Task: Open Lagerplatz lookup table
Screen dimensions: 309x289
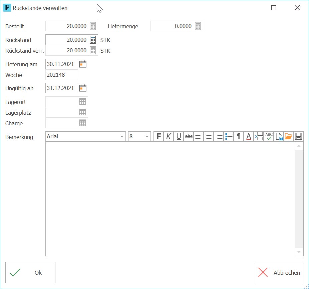Action: point(82,112)
